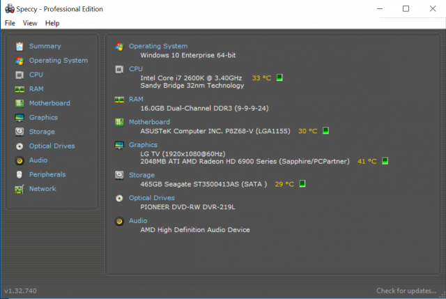Click the CPU chip icon in sidebar
Screen dimensions: 446x299
pyautogui.click(x=20, y=75)
